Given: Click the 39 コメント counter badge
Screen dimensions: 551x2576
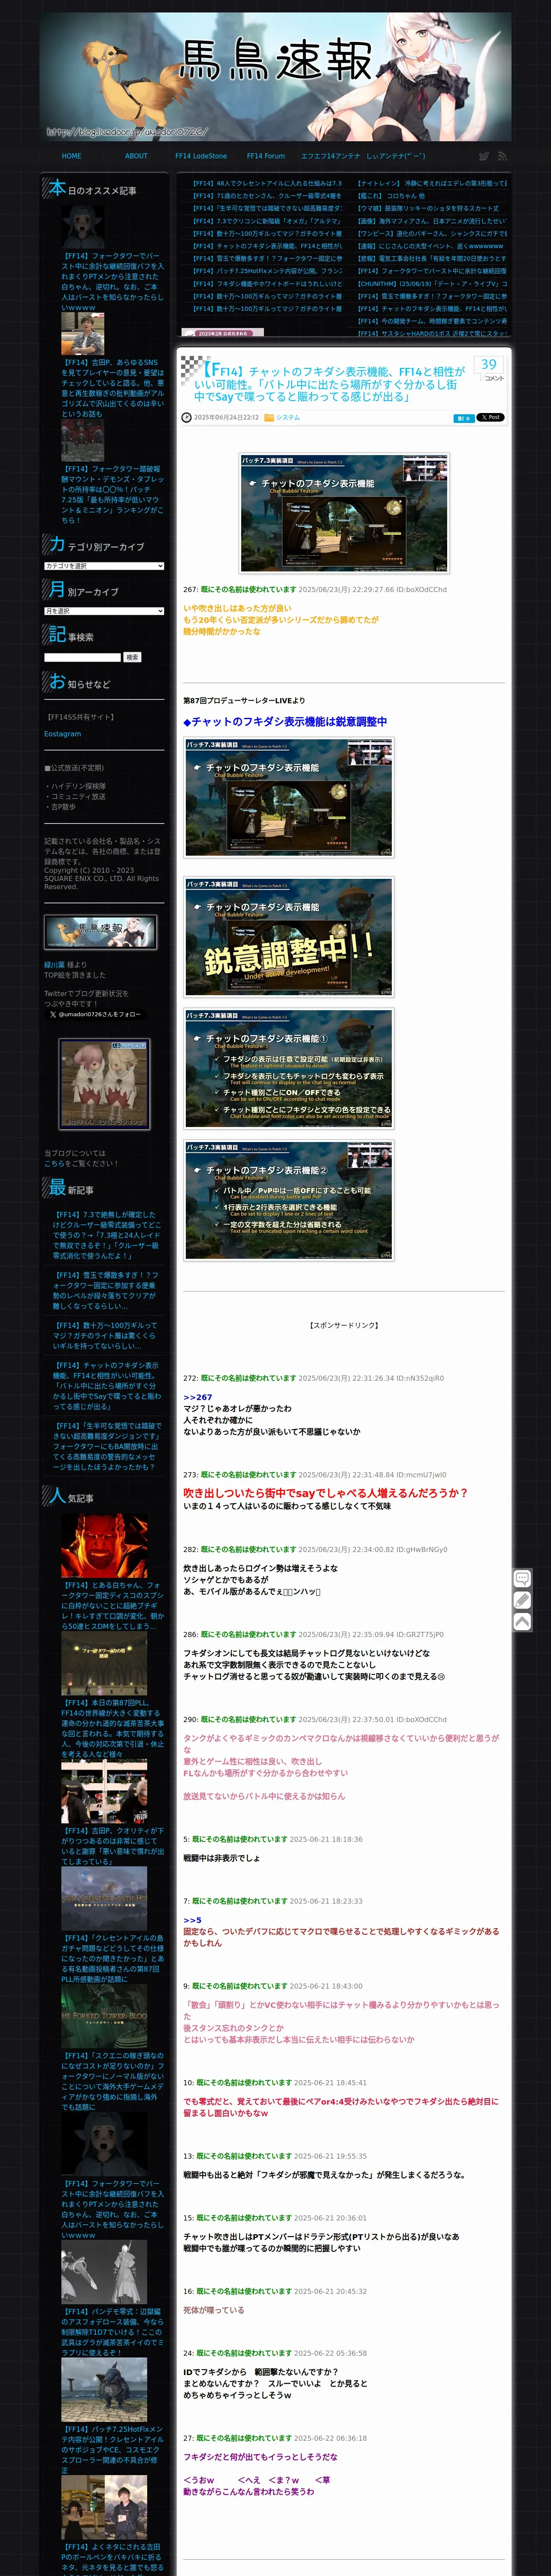Looking at the screenshot, I should tap(490, 369).
